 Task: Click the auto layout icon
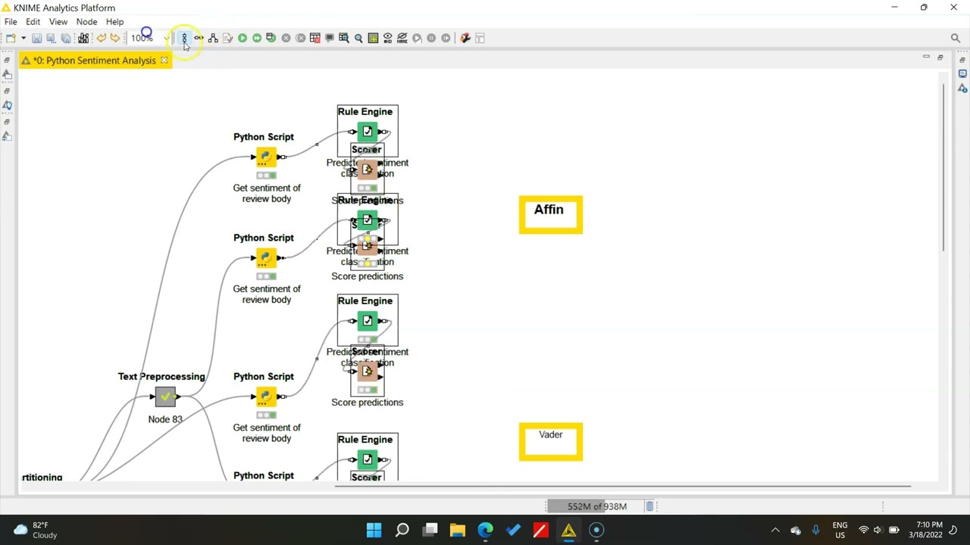[213, 38]
